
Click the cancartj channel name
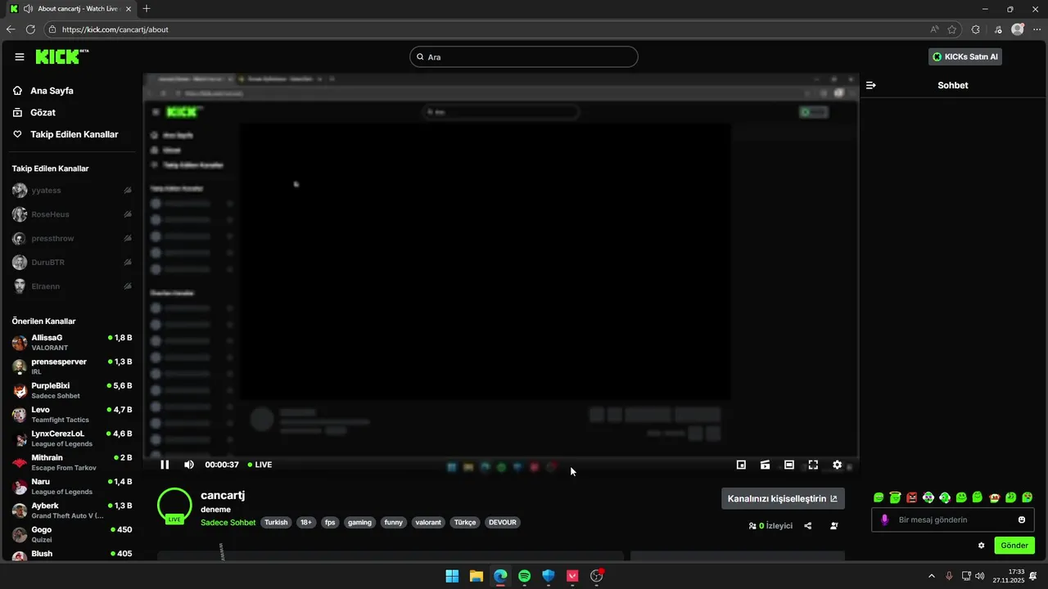[x=223, y=496]
